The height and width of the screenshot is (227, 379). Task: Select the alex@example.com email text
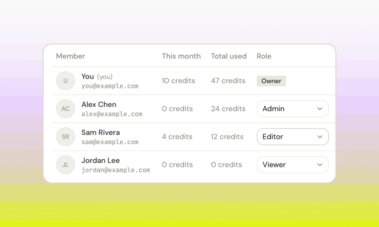(x=112, y=114)
